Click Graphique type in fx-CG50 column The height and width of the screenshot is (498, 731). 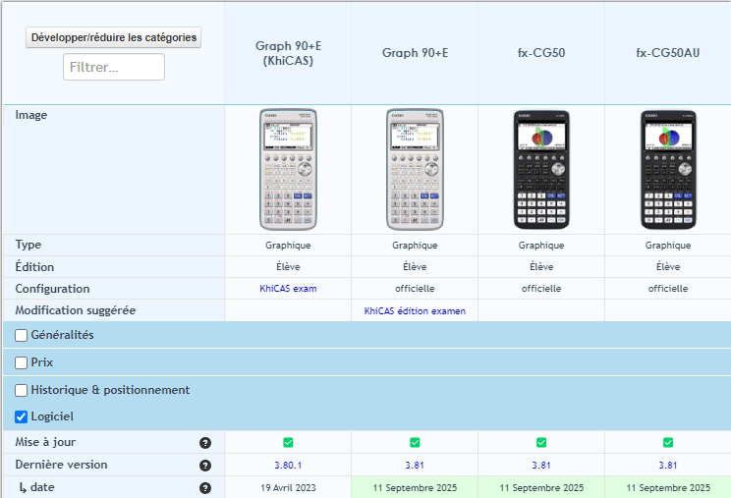(x=541, y=245)
